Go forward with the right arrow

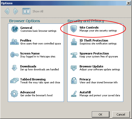(16, 11)
